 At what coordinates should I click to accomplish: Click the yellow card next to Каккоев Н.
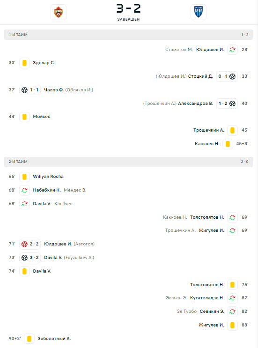[x=228, y=144]
